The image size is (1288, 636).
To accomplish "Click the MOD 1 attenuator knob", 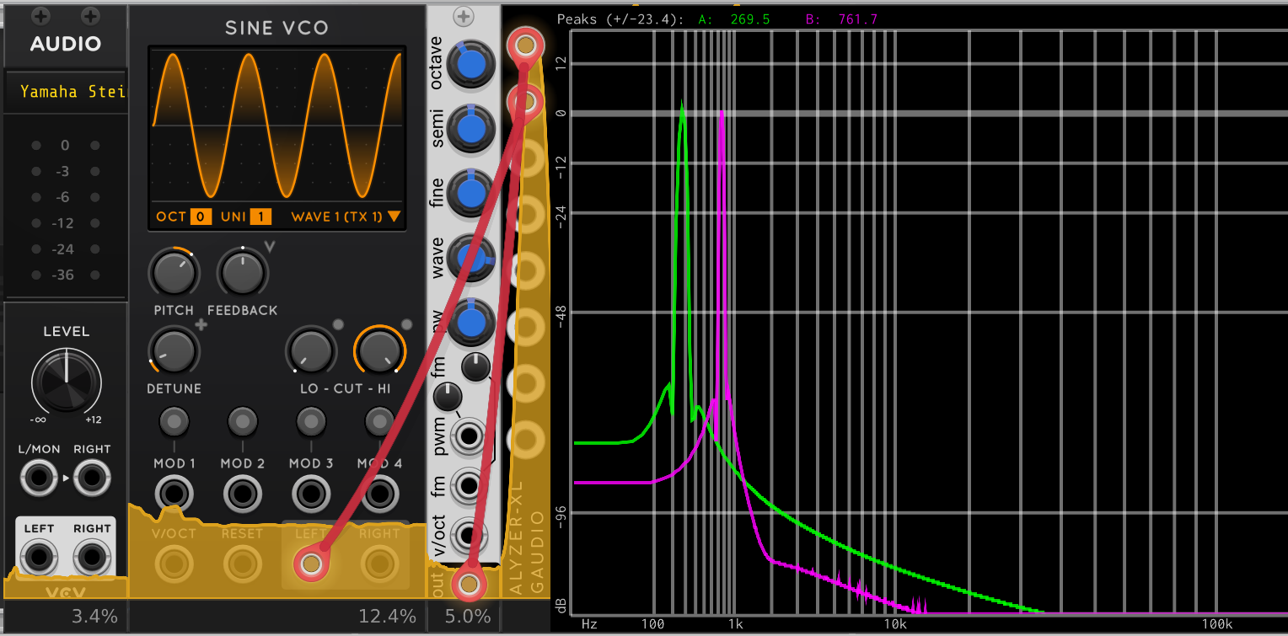I will [x=174, y=420].
